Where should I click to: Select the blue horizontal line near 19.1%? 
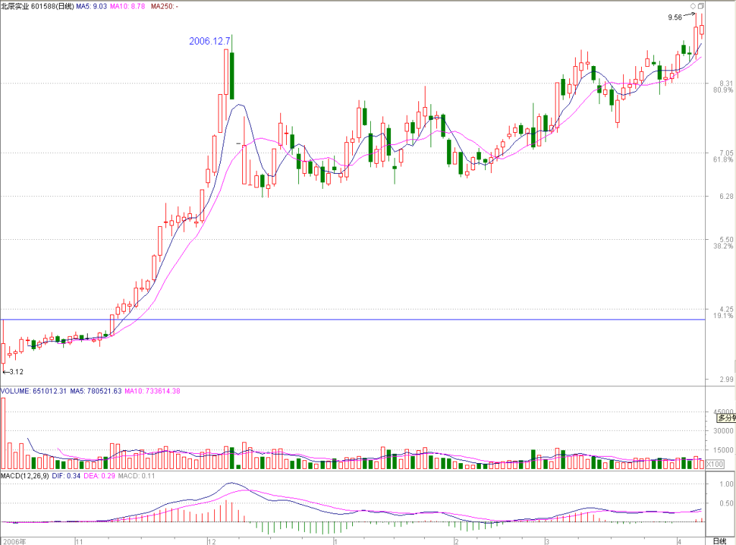353,320
